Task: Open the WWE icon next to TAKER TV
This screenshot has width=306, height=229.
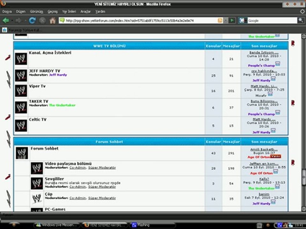Action: pos(21,107)
